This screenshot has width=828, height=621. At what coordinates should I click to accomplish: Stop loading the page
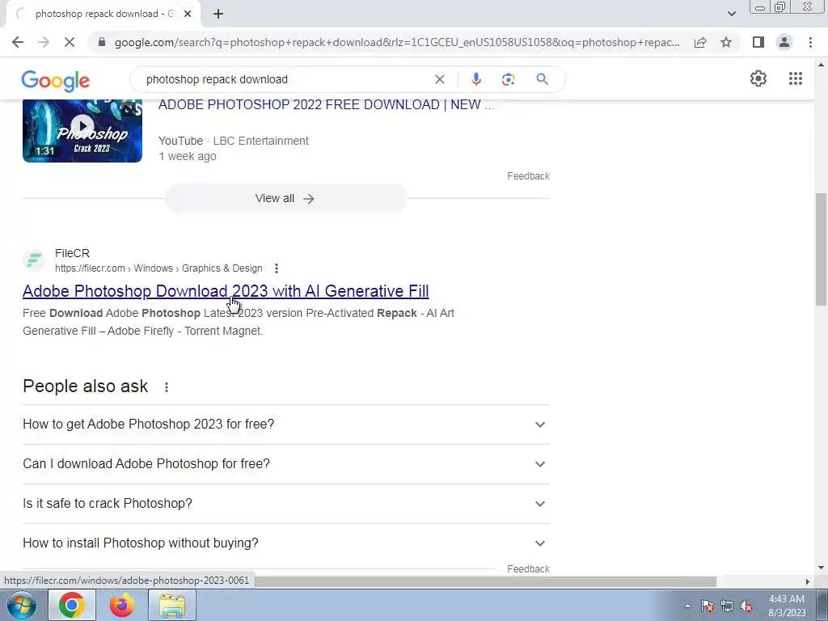click(70, 42)
